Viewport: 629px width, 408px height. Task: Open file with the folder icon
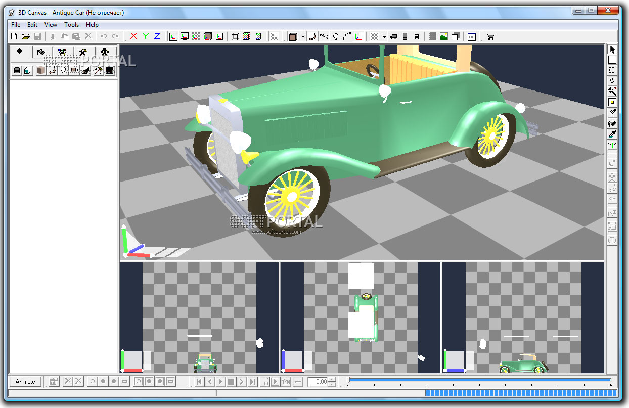tap(25, 36)
